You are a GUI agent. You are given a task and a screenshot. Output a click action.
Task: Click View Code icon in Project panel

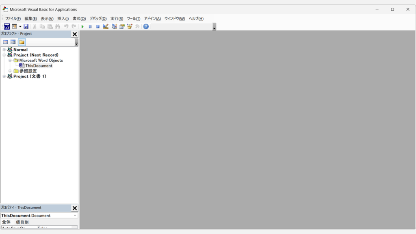pos(6,42)
